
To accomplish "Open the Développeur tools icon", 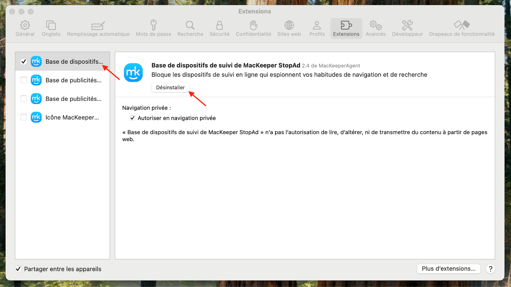I will pos(407,25).
